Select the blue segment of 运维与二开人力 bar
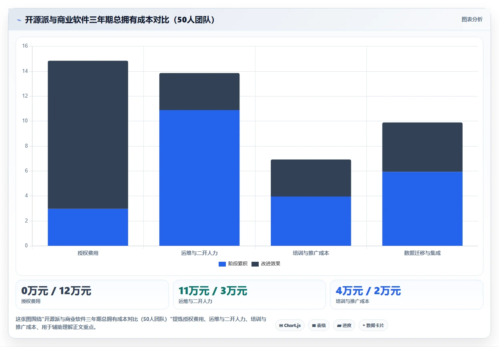 [x=199, y=178]
